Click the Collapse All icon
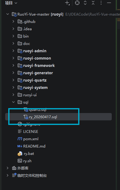 coord(93,3)
